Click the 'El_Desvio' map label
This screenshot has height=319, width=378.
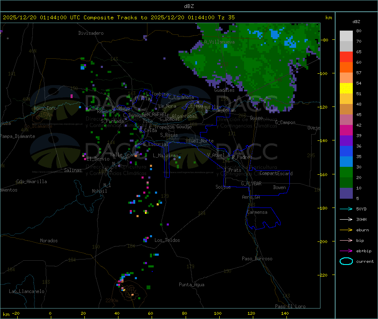[x=98, y=159]
